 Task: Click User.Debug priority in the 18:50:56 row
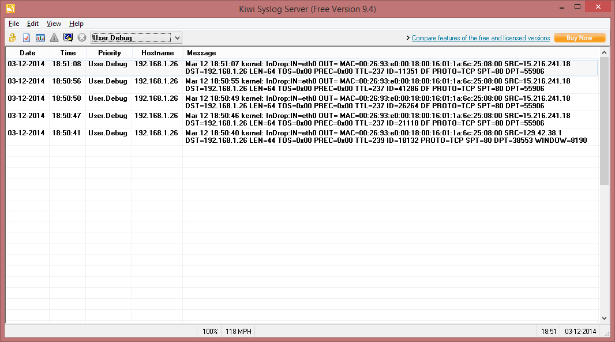click(108, 81)
